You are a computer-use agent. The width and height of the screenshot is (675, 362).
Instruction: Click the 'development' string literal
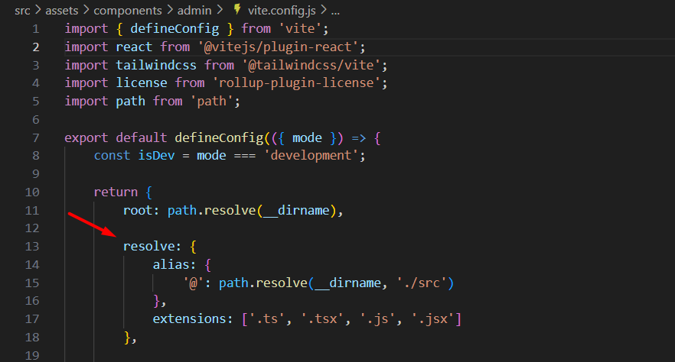(x=311, y=156)
